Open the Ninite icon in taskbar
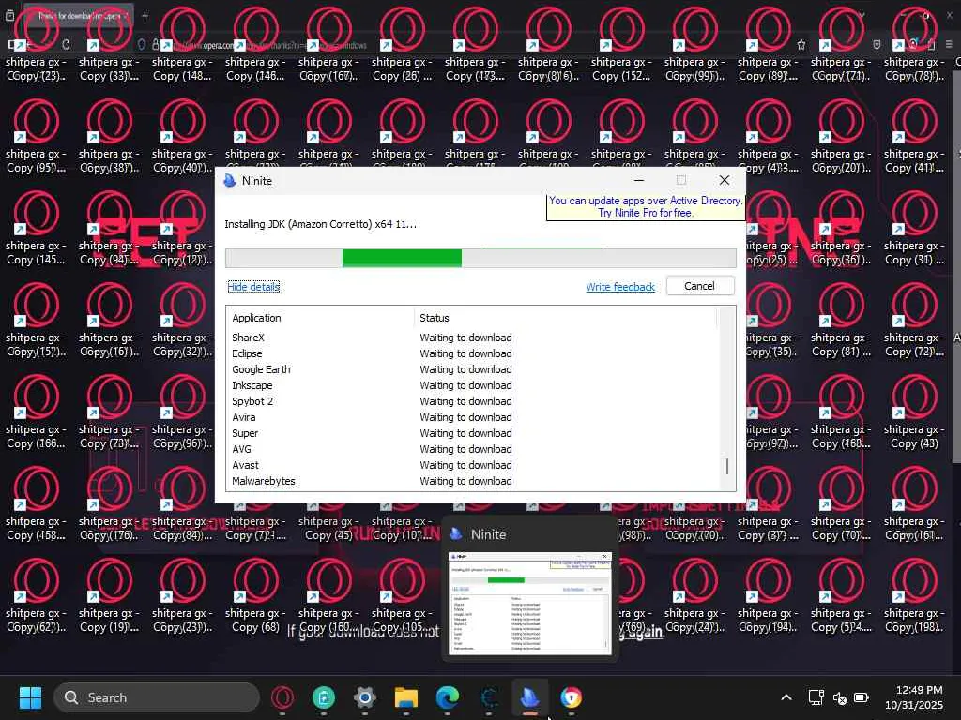Viewport: 961px width, 720px height. pyautogui.click(x=529, y=697)
